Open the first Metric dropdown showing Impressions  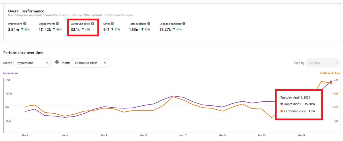coord(32,63)
